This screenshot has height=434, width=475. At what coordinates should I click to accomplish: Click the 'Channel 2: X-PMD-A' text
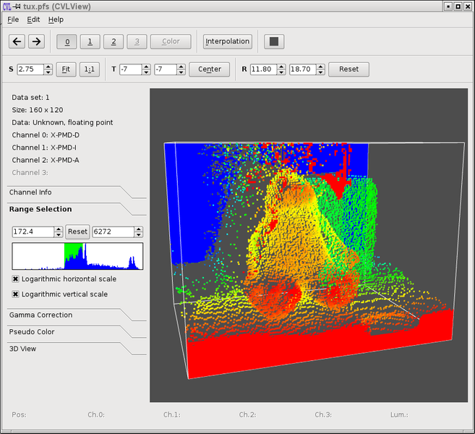click(x=46, y=160)
